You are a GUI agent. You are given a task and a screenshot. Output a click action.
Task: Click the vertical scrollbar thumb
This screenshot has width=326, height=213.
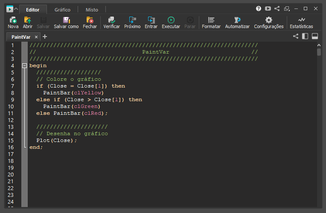pyautogui.click(x=319, y=52)
